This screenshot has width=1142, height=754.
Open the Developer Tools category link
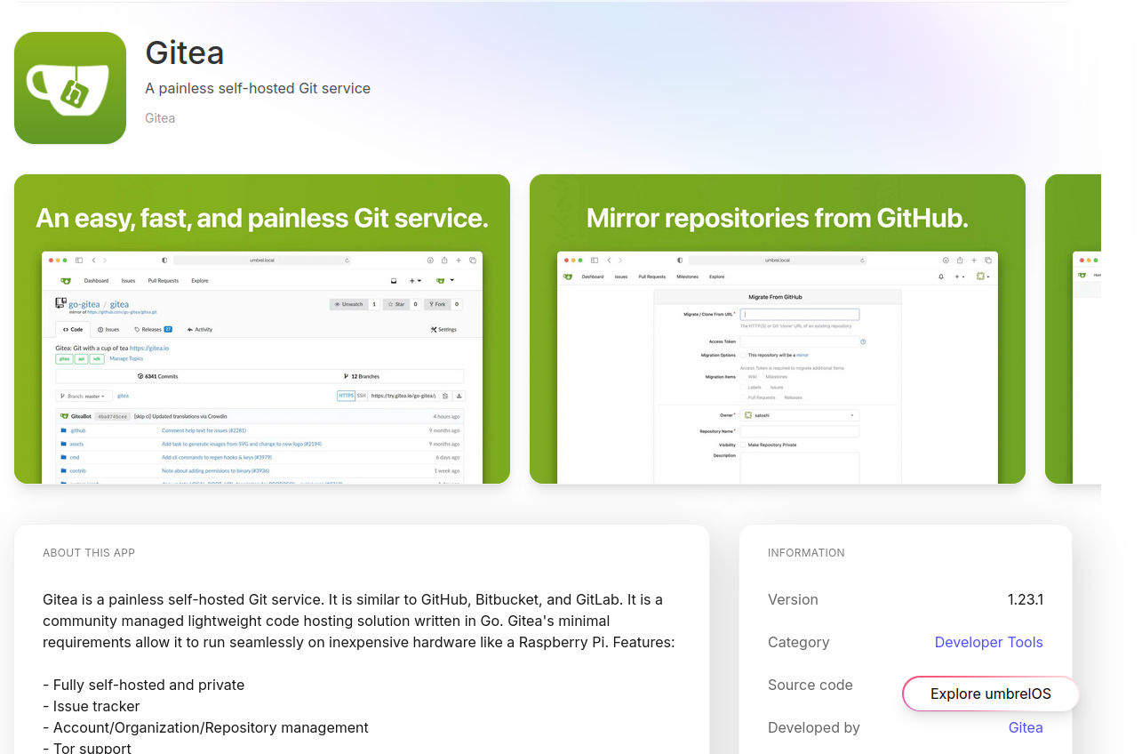(988, 642)
